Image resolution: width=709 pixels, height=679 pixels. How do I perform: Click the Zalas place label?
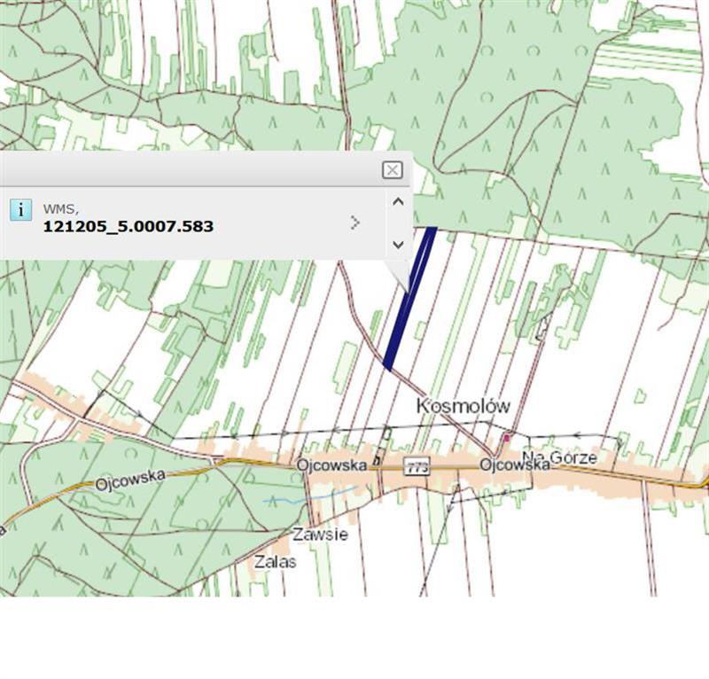276,562
